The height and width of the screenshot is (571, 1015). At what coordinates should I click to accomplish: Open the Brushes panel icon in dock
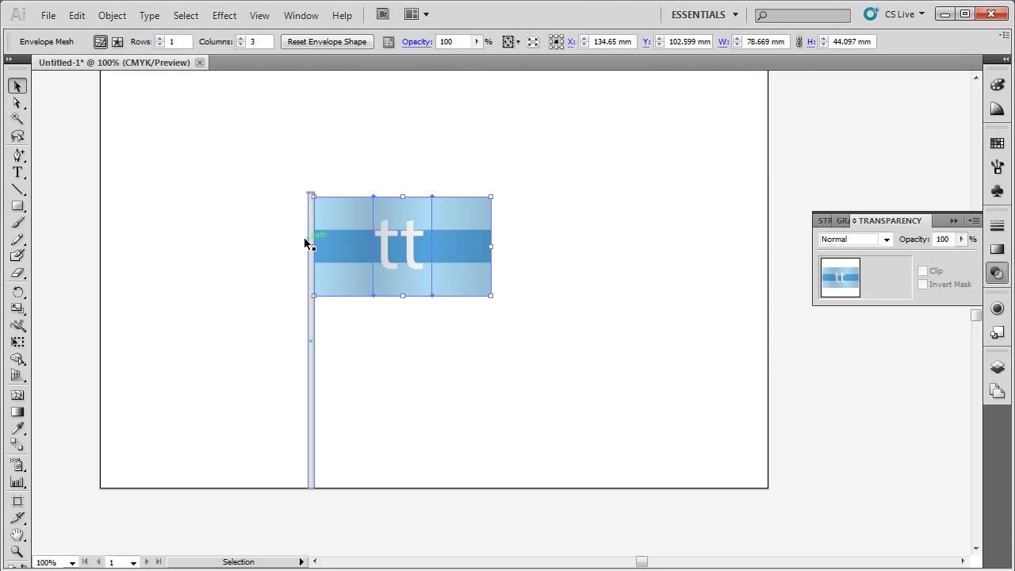(998, 167)
